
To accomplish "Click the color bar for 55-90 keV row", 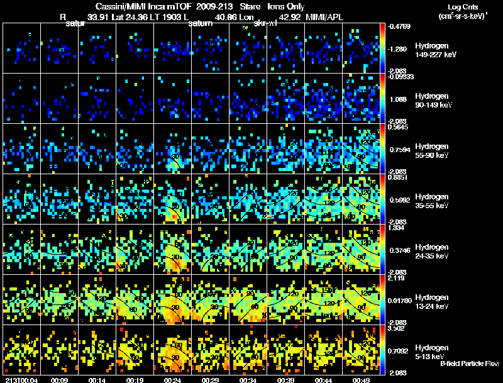I will click(x=382, y=149).
